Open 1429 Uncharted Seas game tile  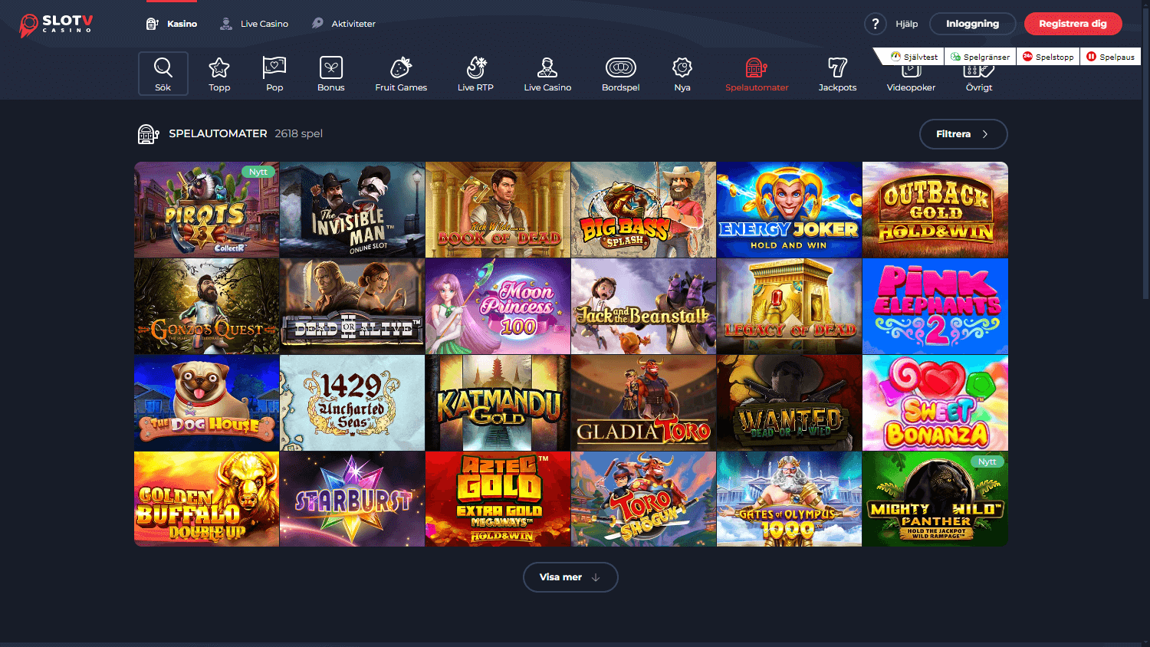[x=352, y=402]
